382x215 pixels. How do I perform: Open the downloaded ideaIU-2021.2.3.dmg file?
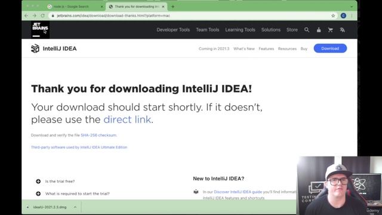(x=50, y=207)
